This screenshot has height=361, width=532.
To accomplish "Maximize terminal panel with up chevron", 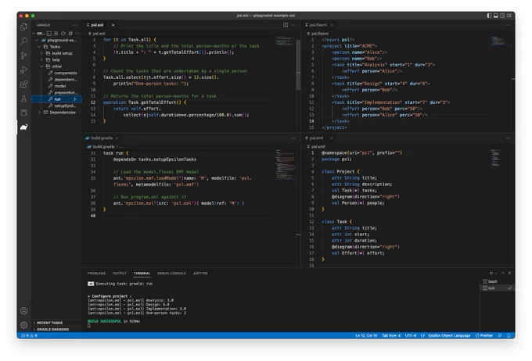I will point(503,273).
